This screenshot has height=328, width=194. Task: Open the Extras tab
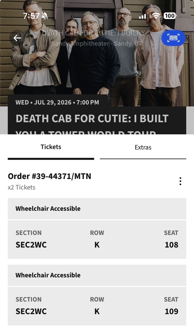(143, 148)
